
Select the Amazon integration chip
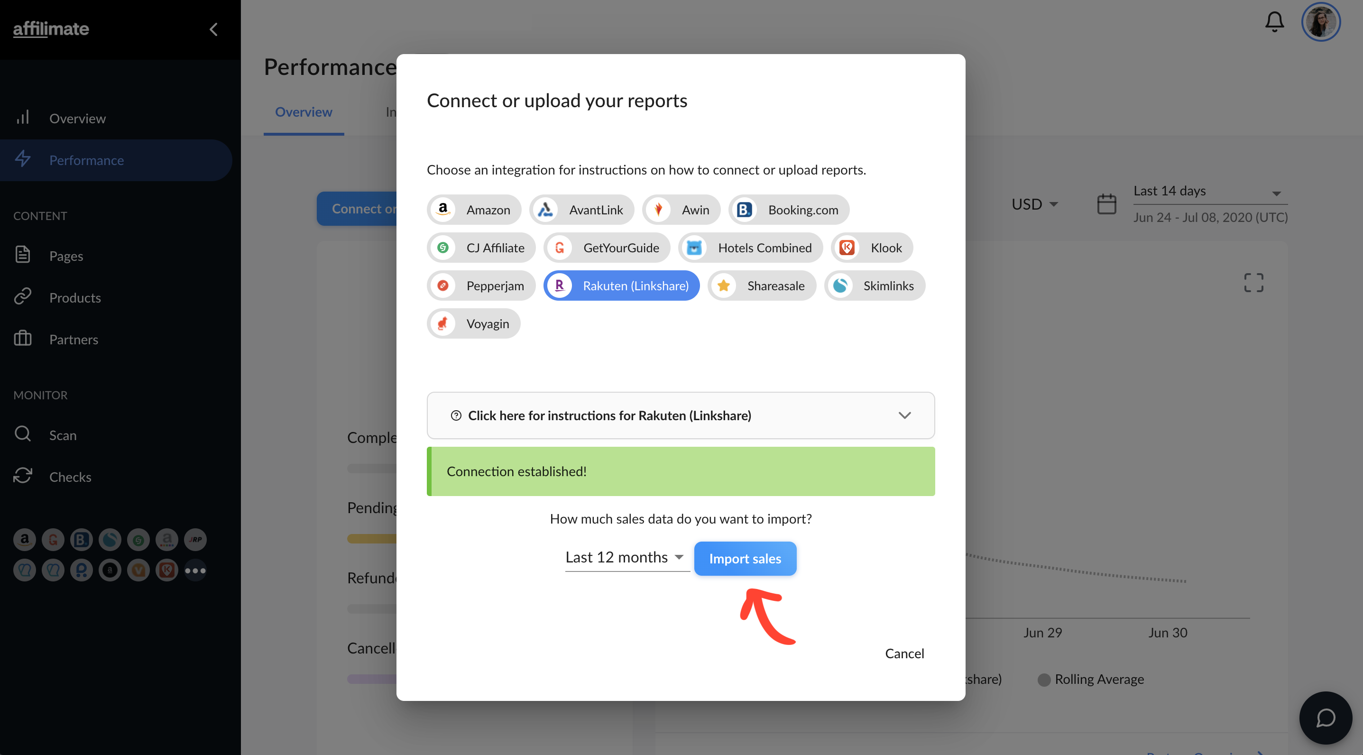point(474,210)
